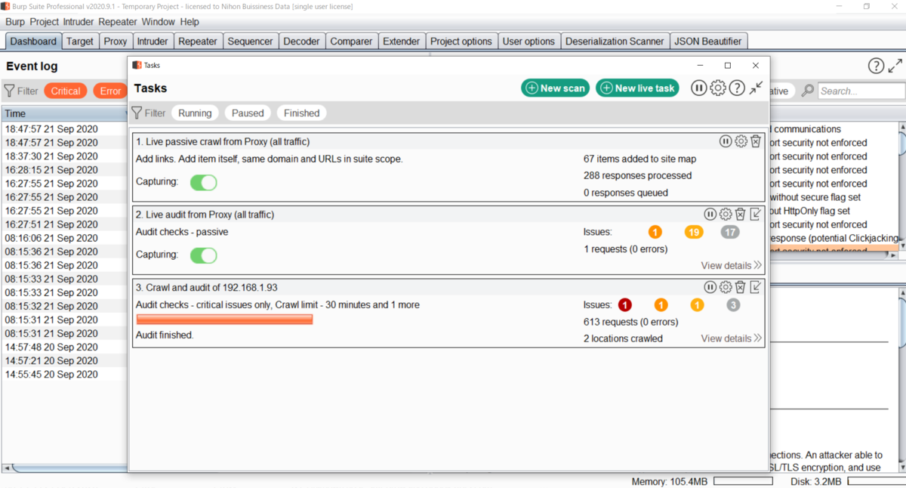
Task: Open the Project options tab
Action: tap(461, 42)
